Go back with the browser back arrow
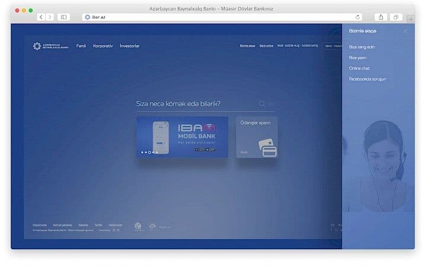 tap(41, 17)
